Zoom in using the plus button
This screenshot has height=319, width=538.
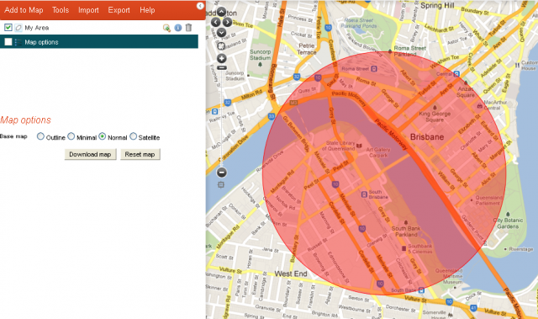[222, 58]
